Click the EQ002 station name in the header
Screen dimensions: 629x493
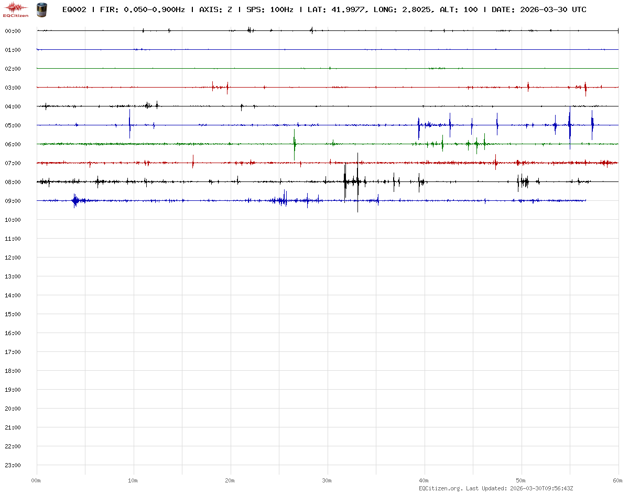(x=74, y=9)
